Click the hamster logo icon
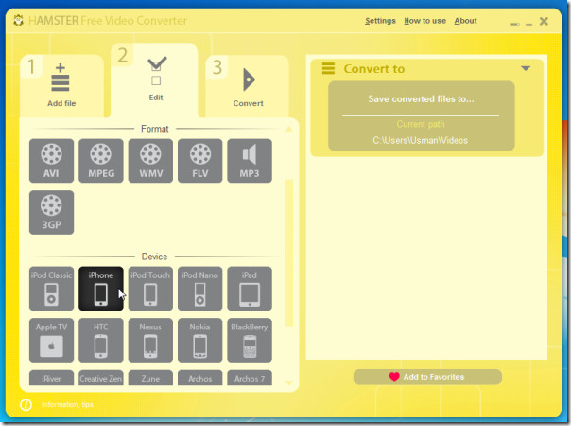The image size is (571, 426). 18,20
